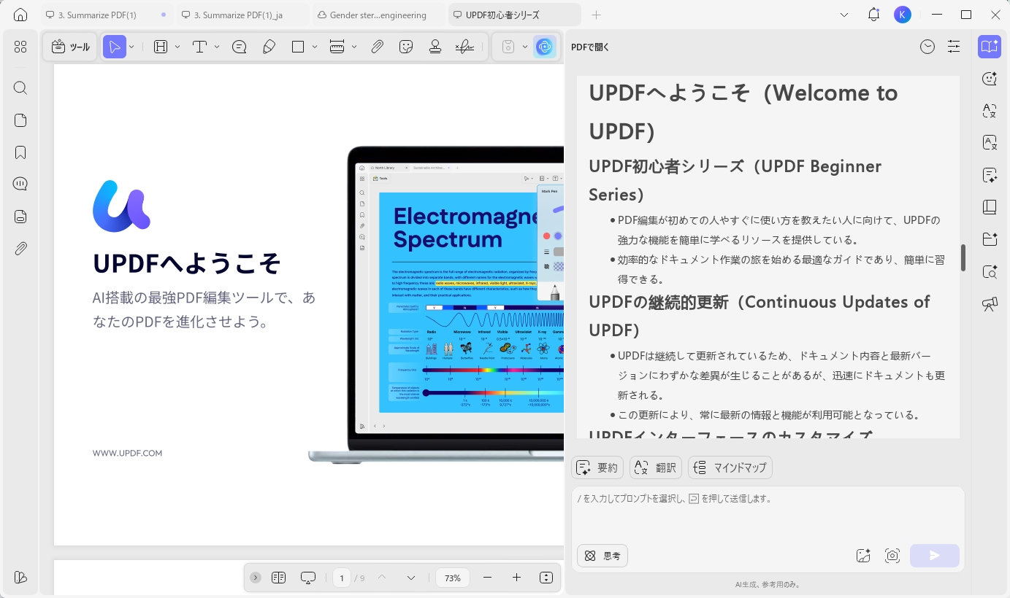This screenshot has height=598, width=1010.
Task: Zoom out with the minus button
Action: click(x=487, y=578)
